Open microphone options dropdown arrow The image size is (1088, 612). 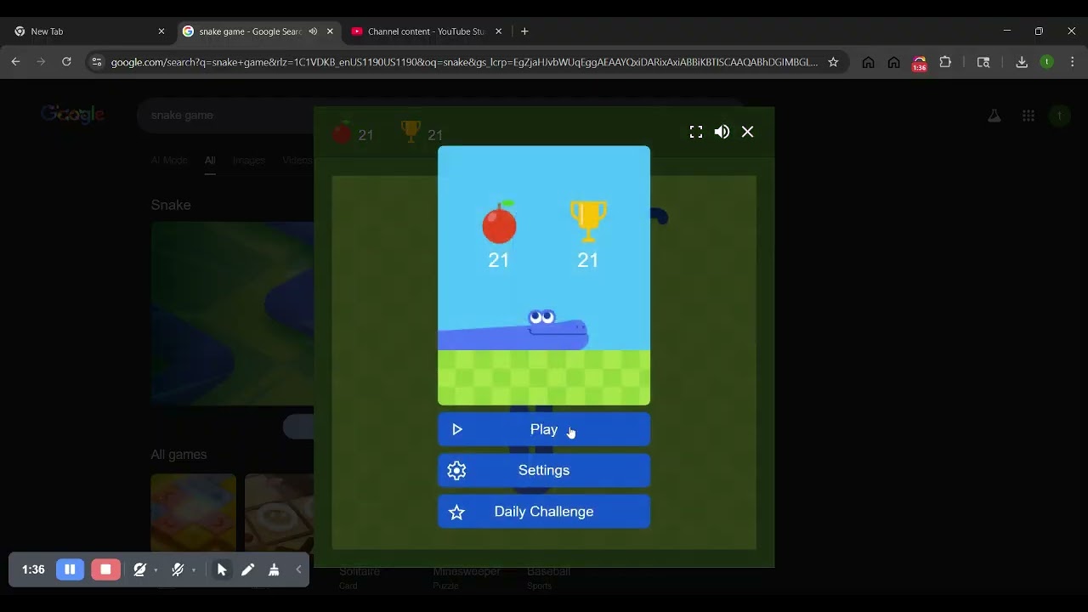pos(194,570)
